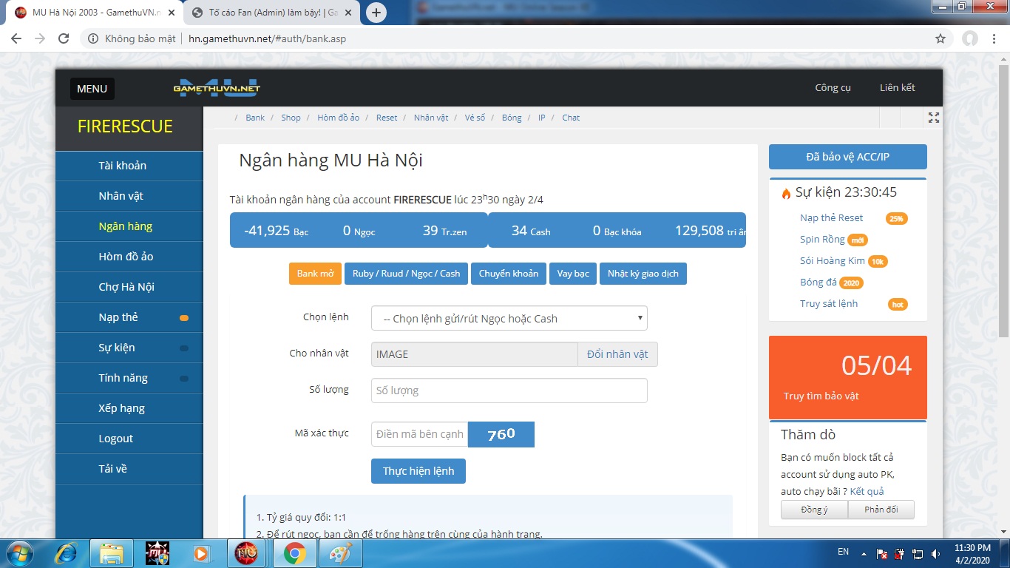Launch Paint from the taskbar

click(x=340, y=552)
